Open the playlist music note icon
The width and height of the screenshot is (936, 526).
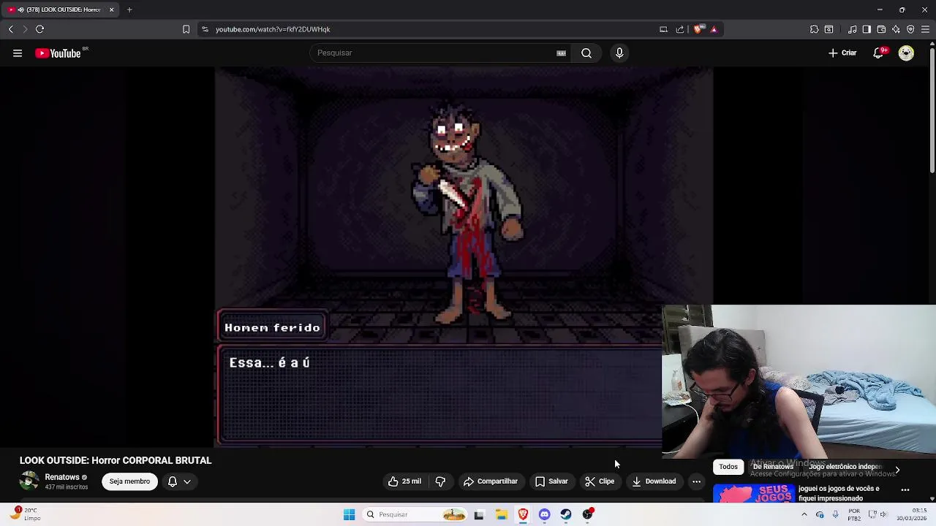(852, 29)
